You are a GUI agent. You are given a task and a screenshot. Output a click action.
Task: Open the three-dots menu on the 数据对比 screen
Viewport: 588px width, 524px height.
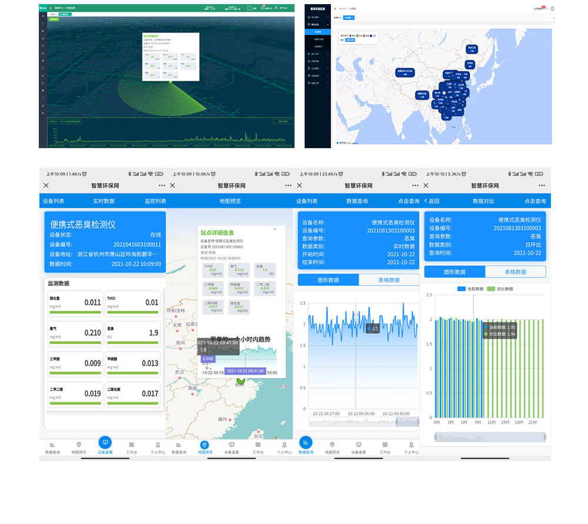point(543,185)
